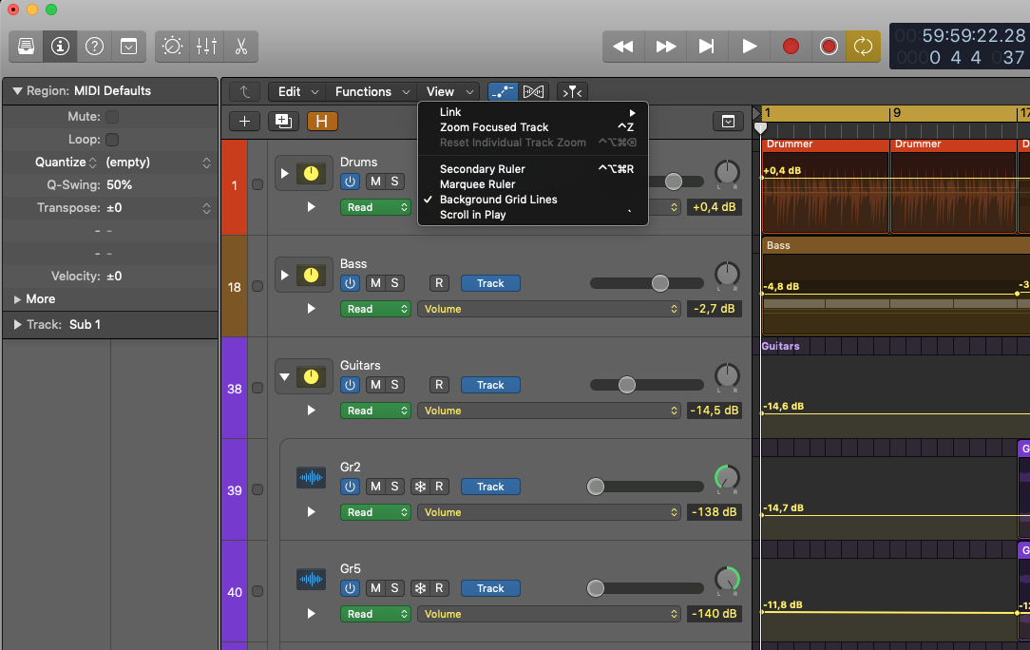1030x650 pixels.
Task: Check the Loop checkbox in inspector
Action: (112, 140)
